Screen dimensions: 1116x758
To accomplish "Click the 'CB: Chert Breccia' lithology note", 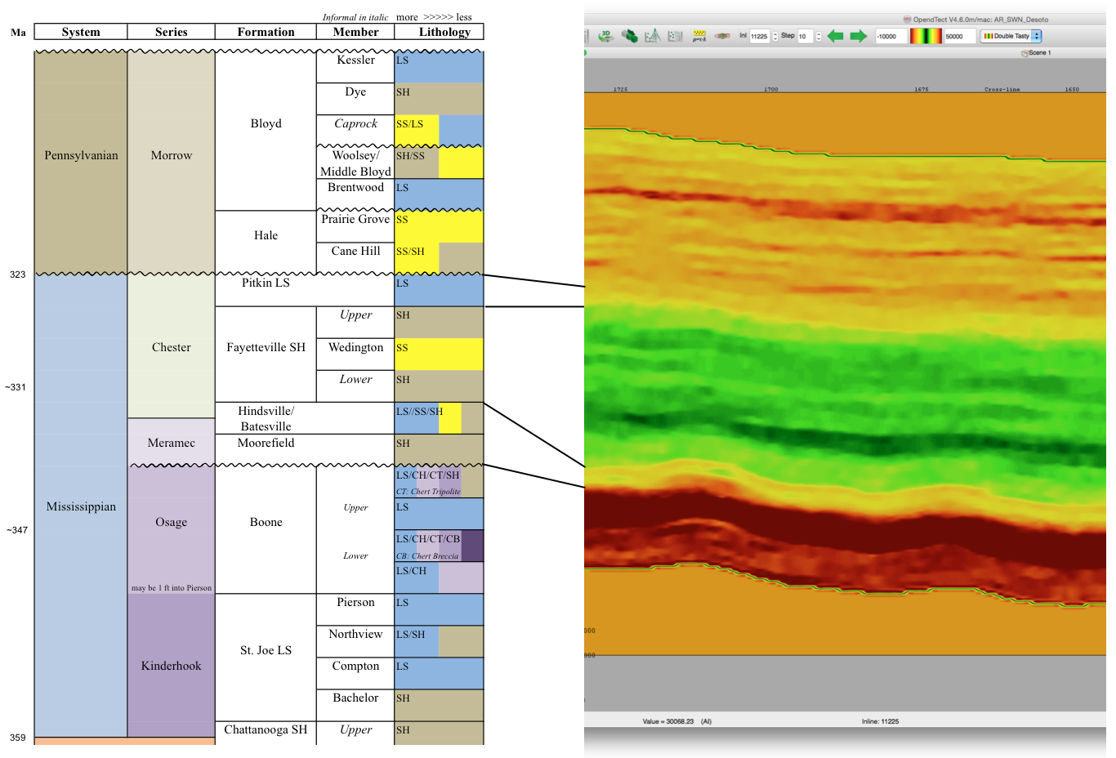I will click(x=427, y=556).
